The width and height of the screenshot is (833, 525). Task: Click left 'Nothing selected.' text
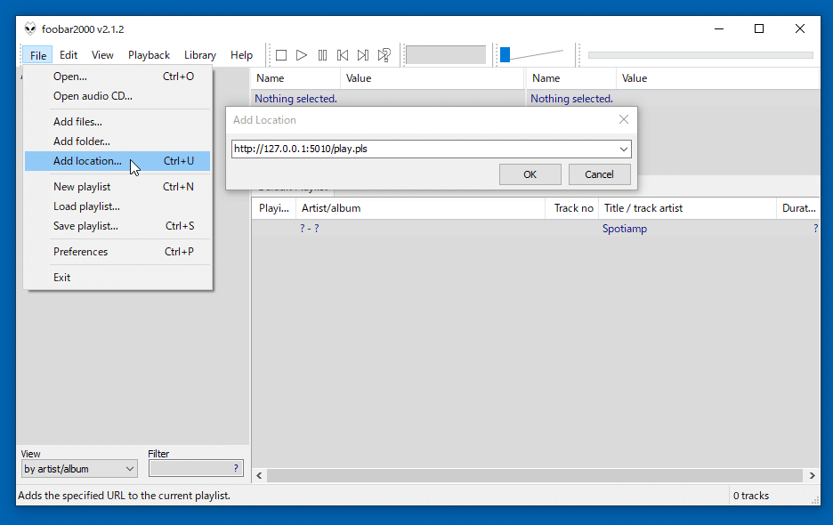coord(295,99)
